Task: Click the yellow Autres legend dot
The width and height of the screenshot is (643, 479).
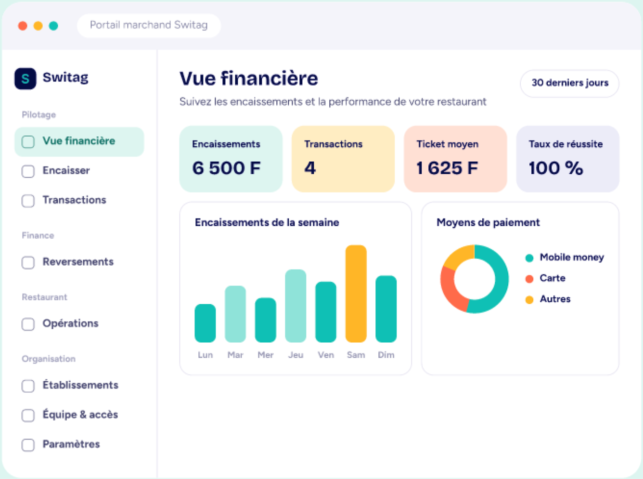Action: (x=529, y=300)
